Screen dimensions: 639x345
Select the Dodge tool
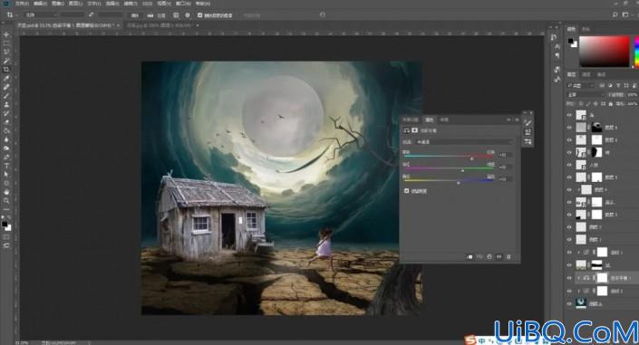click(6, 149)
